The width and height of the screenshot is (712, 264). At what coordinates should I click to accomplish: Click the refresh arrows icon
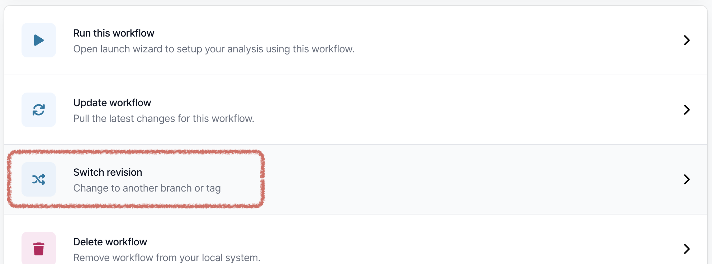pyautogui.click(x=39, y=110)
